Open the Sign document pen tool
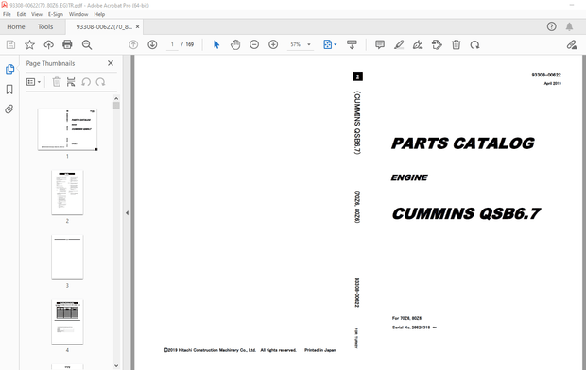The image size is (586, 370). click(x=418, y=44)
